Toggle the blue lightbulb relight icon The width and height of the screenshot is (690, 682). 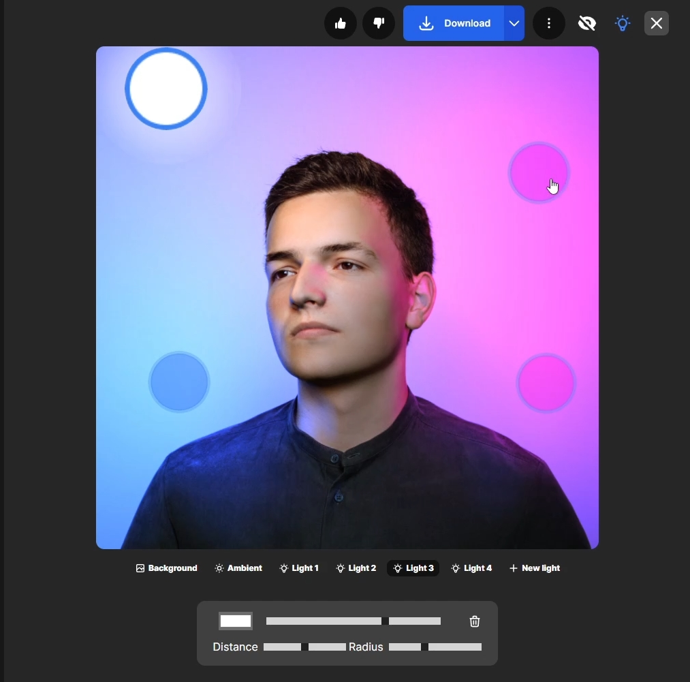623,23
